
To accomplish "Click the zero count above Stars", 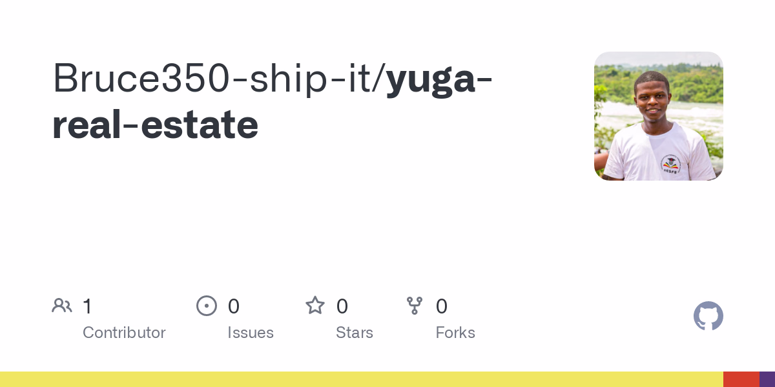I will point(342,306).
